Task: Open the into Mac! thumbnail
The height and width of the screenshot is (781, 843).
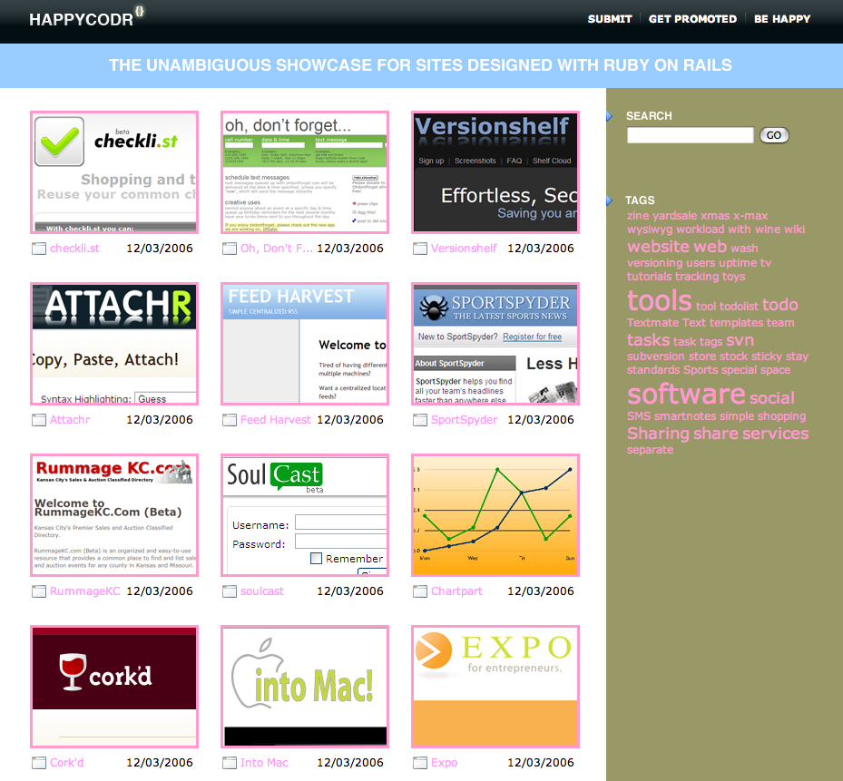Action: 305,687
